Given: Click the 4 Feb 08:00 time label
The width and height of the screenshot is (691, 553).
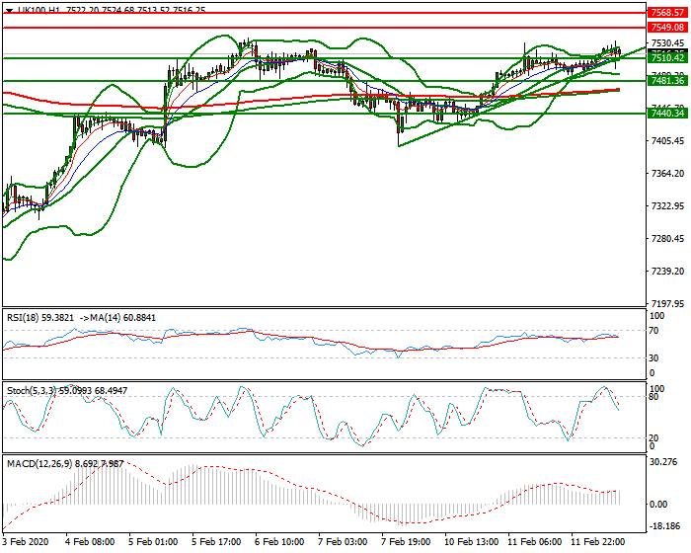Looking at the screenshot, I should pos(91,541).
